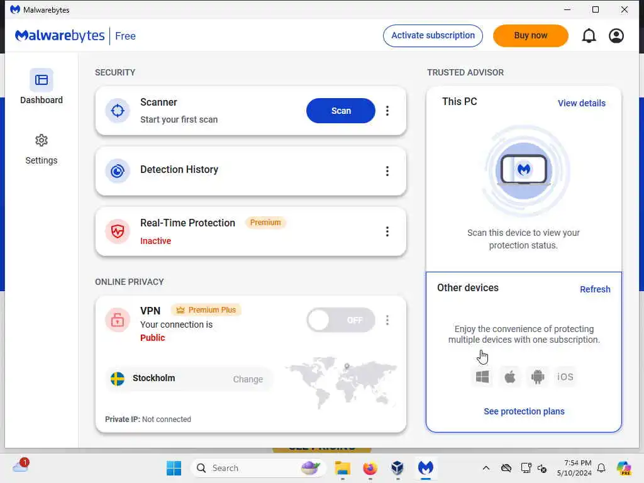This screenshot has height=483, width=644.
Task: Click the OneDrive not syncing cloud tray icon
Action: click(x=506, y=468)
